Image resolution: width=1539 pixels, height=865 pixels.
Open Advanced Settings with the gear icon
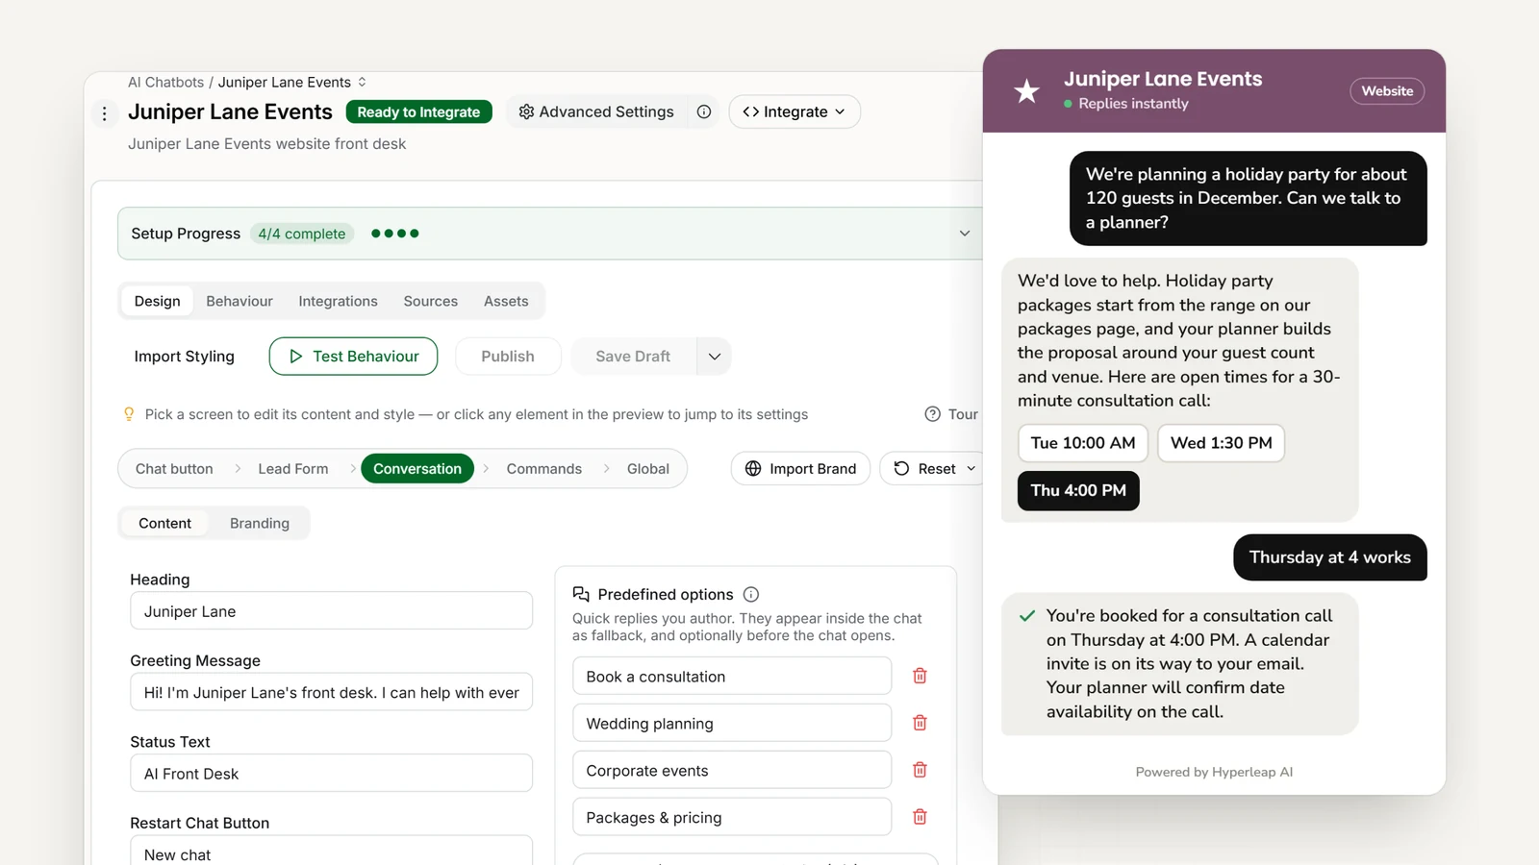(596, 111)
